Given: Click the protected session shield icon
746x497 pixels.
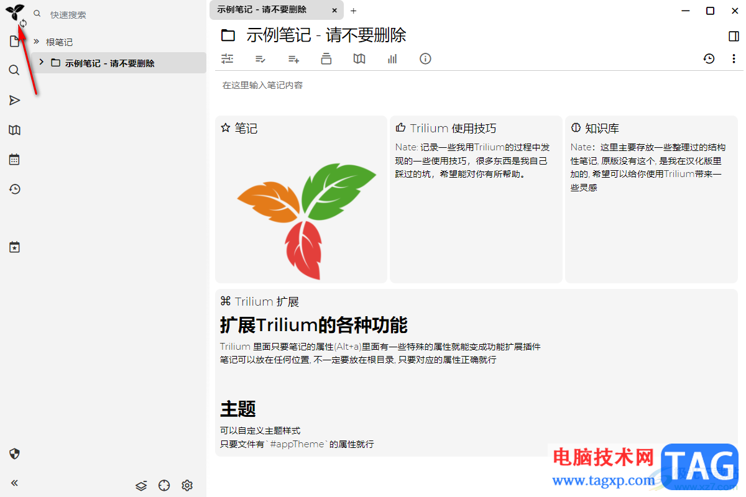Looking at the screenshot, I should pos(14,454).
